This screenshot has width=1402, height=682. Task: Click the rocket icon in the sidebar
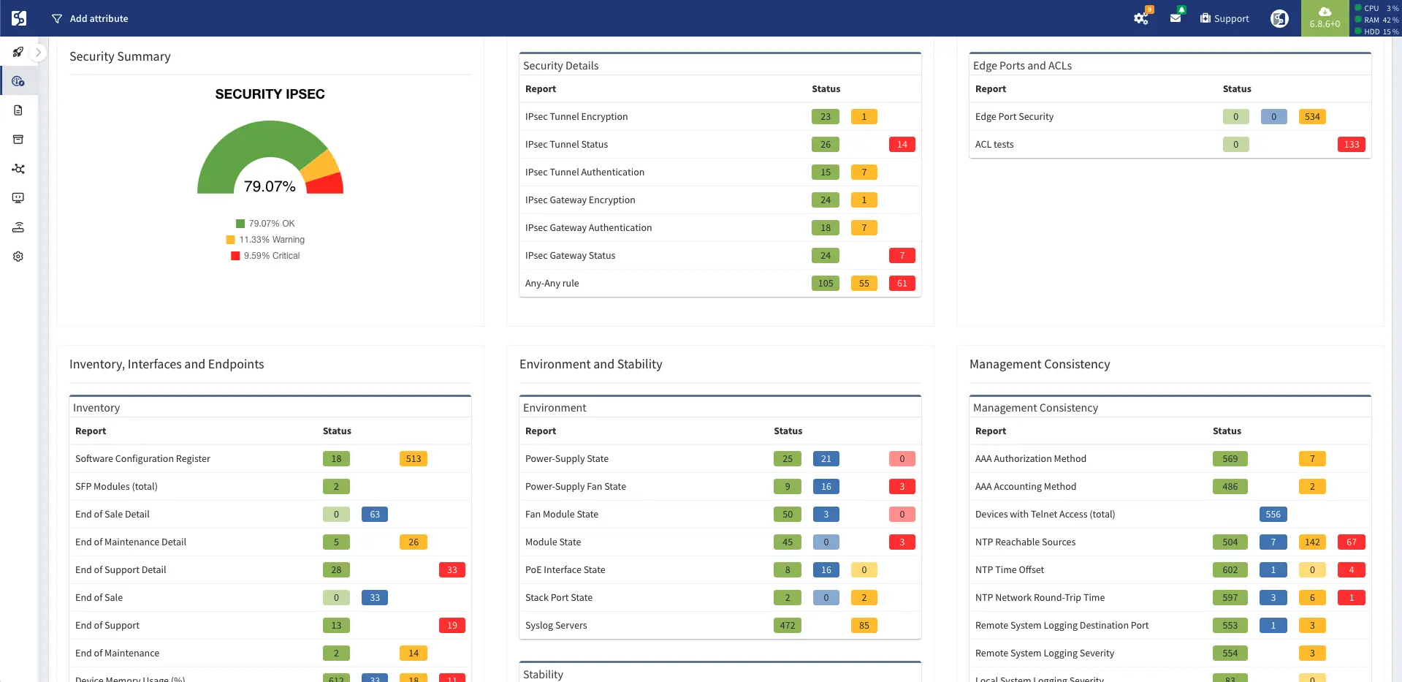(18, 52)
